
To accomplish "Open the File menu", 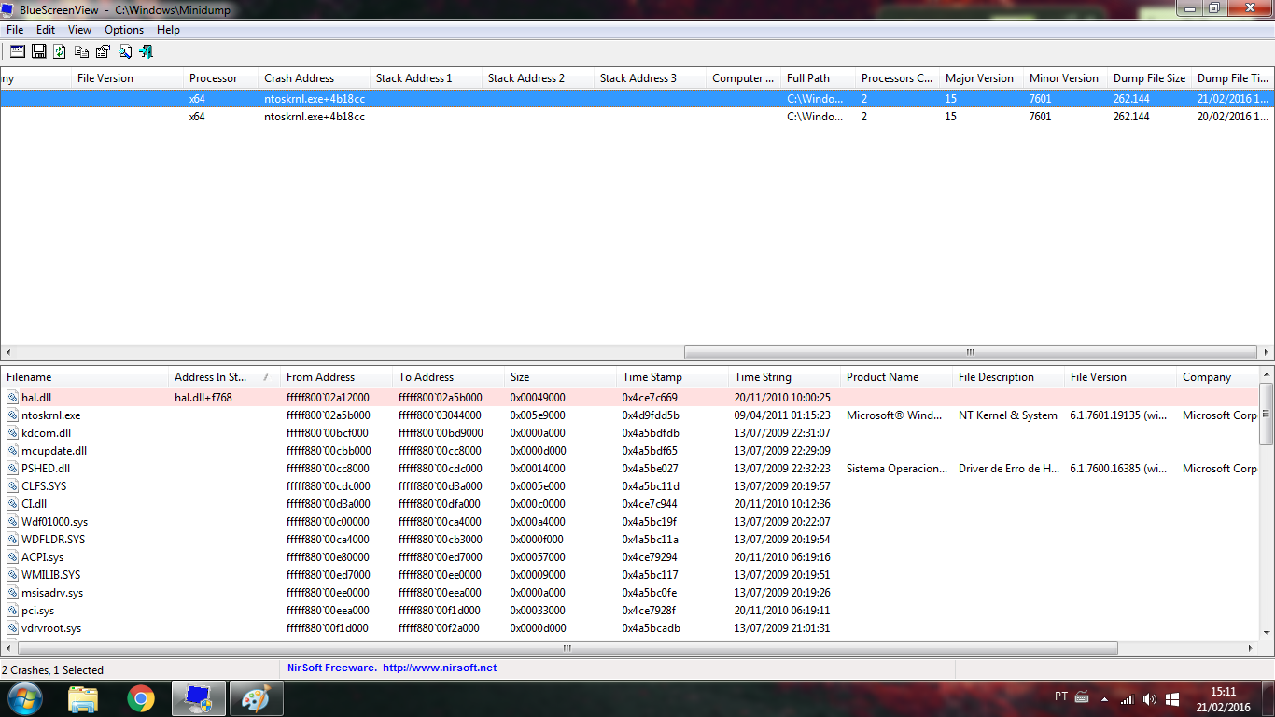I will click(15, 30).
